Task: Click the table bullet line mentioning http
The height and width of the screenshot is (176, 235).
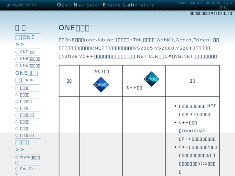Action: pyautogui.click(x=197, y=164)
